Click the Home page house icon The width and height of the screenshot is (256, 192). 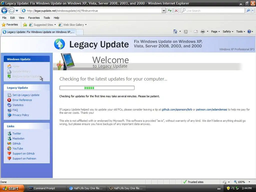click(x=175, y=31)
